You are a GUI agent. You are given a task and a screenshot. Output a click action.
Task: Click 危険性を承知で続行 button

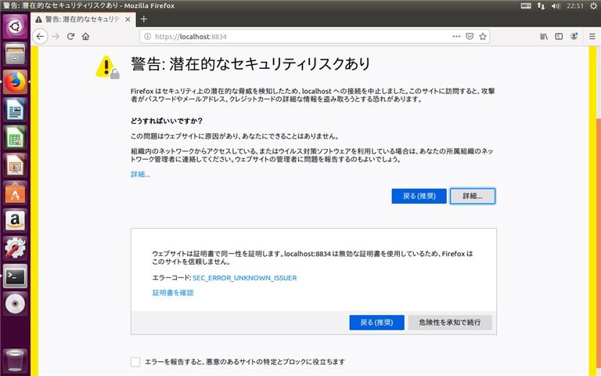(x=450, y=323)
